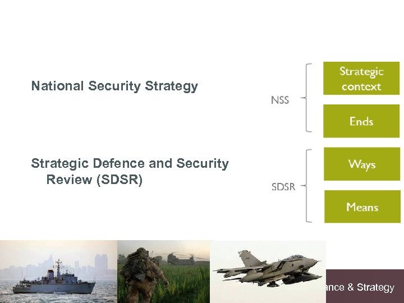Select the green Ends box
This screenshot has width=404, height=303.
tap(361, 121)
